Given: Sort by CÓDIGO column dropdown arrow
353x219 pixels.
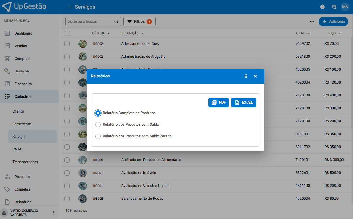Looking at the screenshot, I should click(x=108, y=33).
